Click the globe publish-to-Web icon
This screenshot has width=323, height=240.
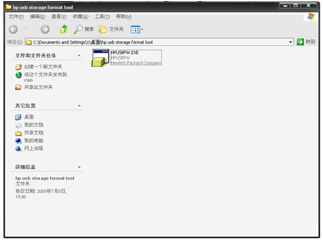coord(18,75)
